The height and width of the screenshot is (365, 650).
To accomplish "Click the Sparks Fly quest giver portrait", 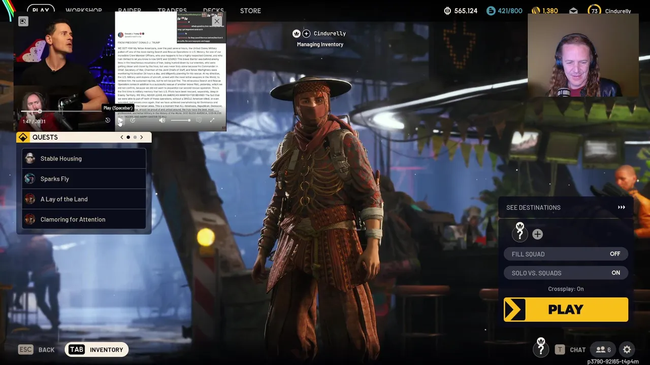I will pos(30,179).
